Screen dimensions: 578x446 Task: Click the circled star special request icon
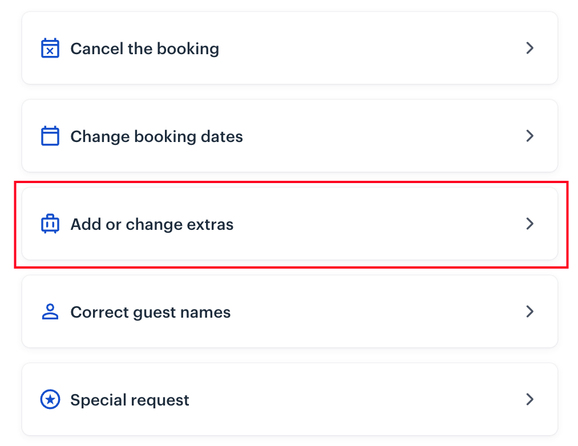[50, 400]
